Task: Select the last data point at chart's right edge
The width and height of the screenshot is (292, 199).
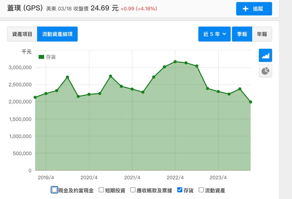Action: (x=251, y=102)
